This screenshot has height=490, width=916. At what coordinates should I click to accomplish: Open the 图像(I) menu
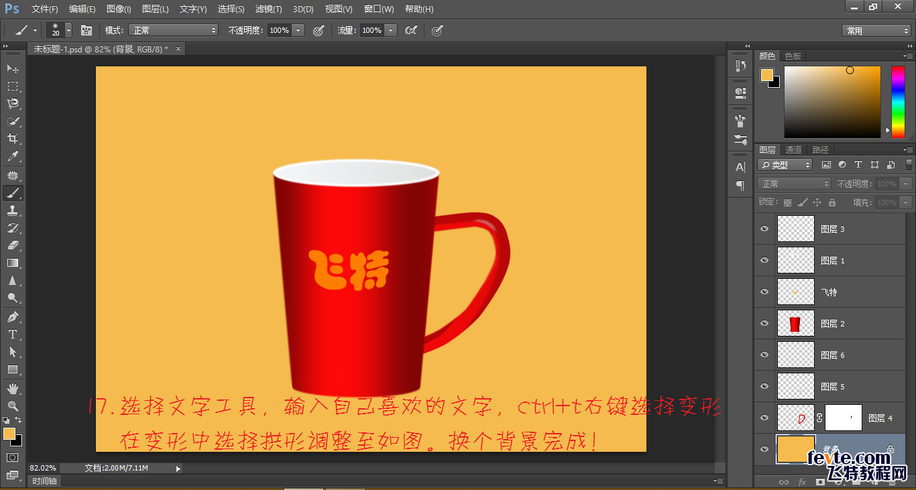point(119,9)
